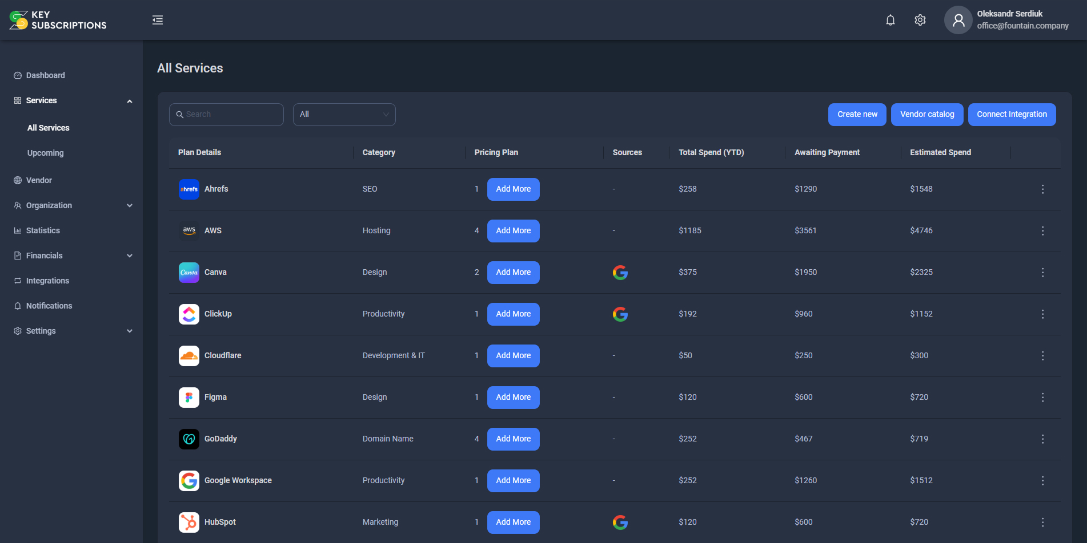Open the Google Workspace row three-dot menu
Viewport: 1087px width, 543px height.
coord(1043,481)
